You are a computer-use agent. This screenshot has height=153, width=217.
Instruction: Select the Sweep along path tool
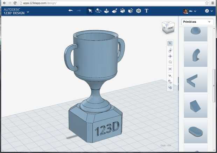pos(114,11)
